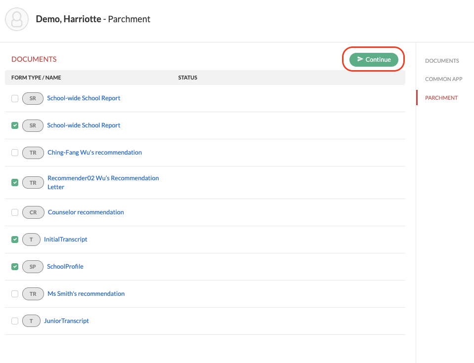Viewport: 474px width, 363px height.
Task: Open the Documents sidebar section
Action: pos(442,61)
